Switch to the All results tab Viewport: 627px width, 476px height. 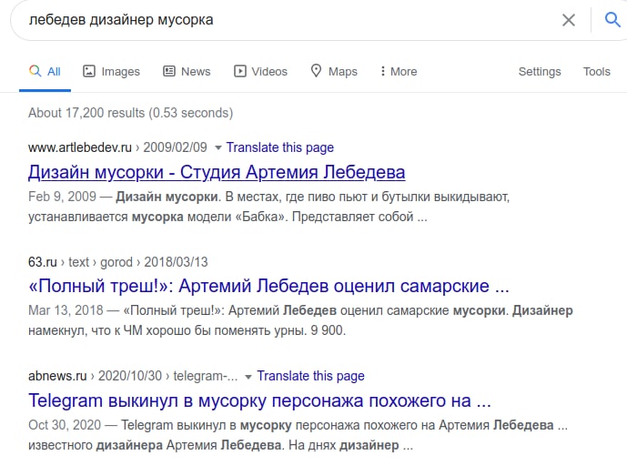45,72
